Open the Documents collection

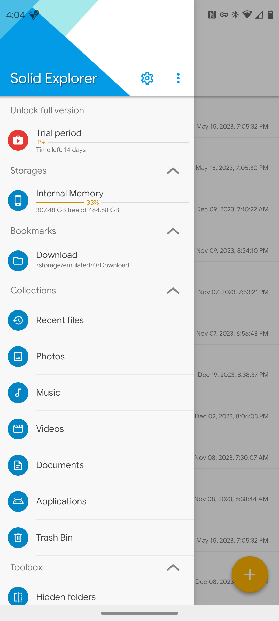(x=60, y=465)
